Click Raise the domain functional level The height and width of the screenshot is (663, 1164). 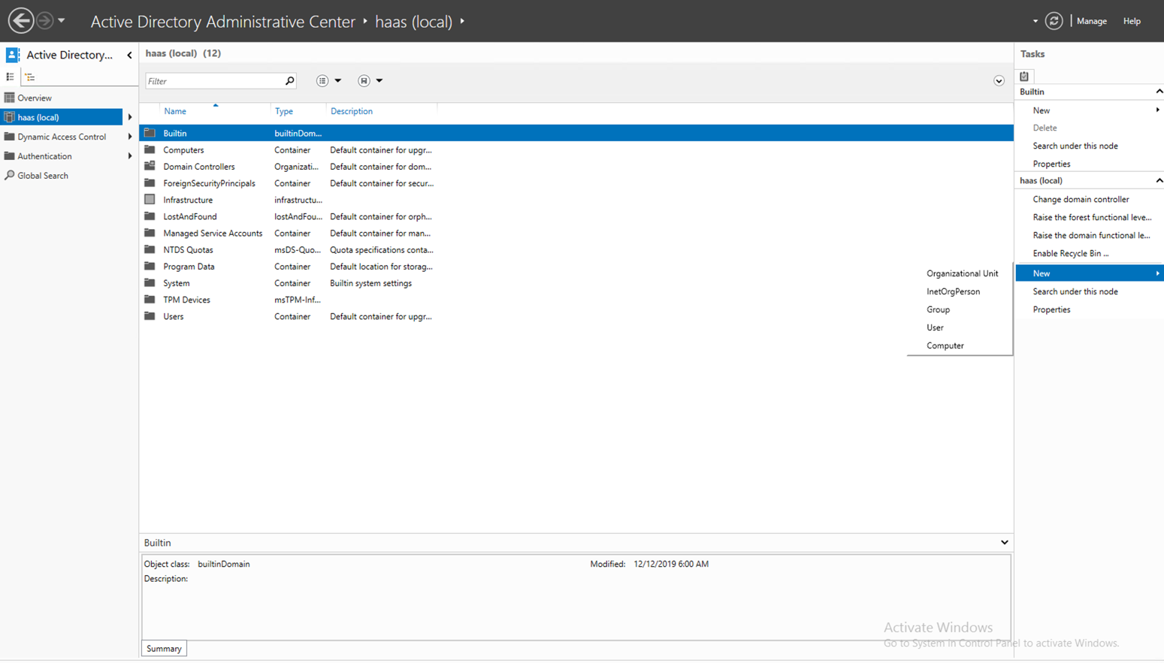[1091, 235]
